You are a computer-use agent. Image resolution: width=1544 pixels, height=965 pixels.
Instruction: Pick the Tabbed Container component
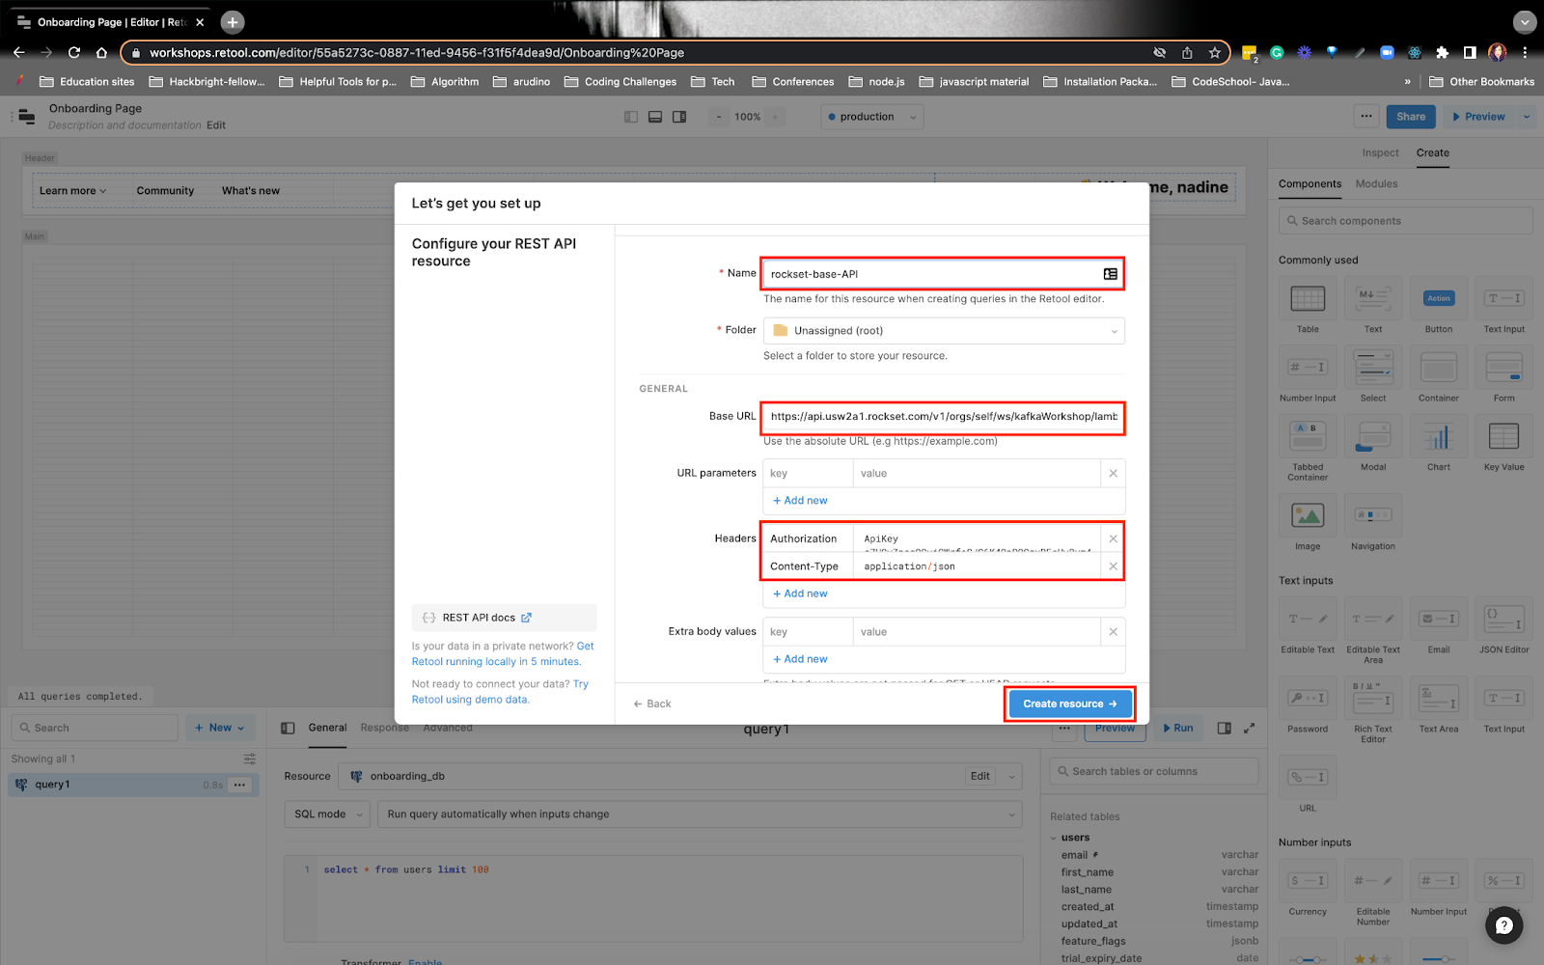pos(1308,437)
